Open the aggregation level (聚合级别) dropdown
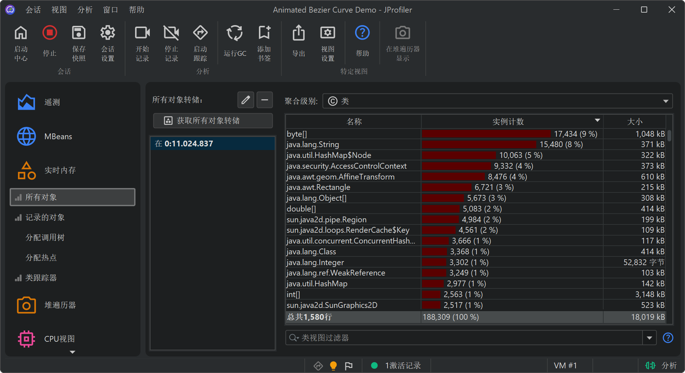 pyautogui.click(x=497, y=101)
